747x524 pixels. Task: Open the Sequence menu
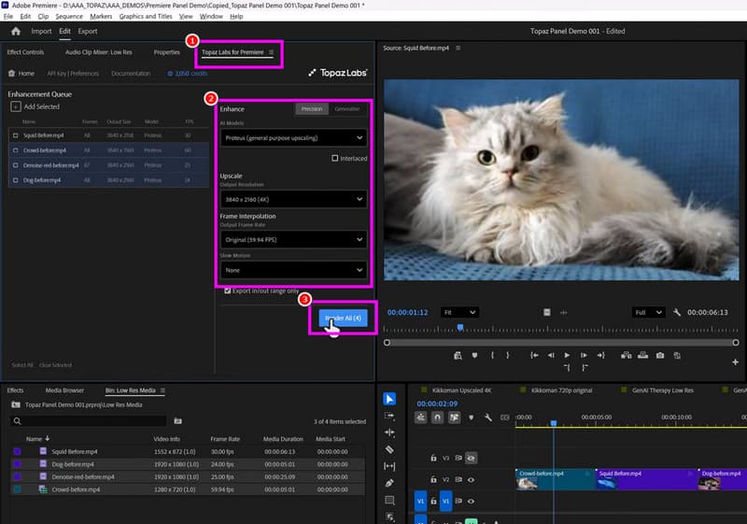tap(69, 16)
